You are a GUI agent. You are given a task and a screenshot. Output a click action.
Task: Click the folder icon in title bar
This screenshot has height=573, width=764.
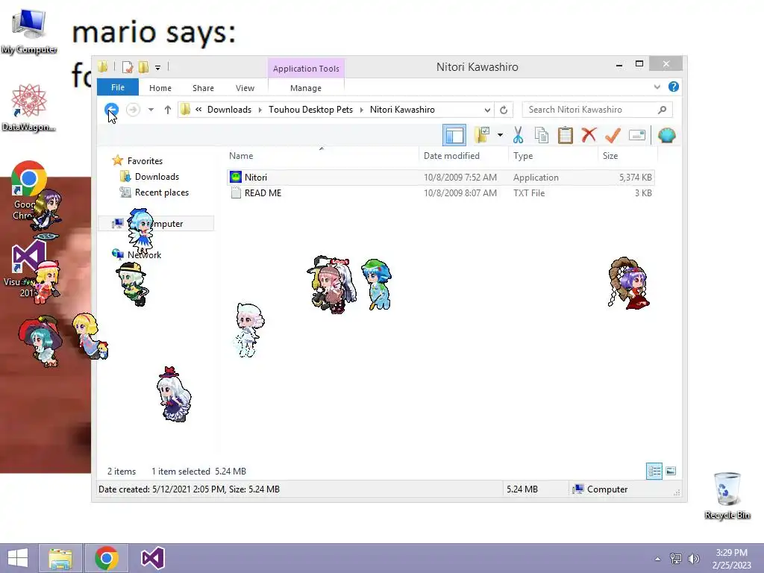pos(103,66)
